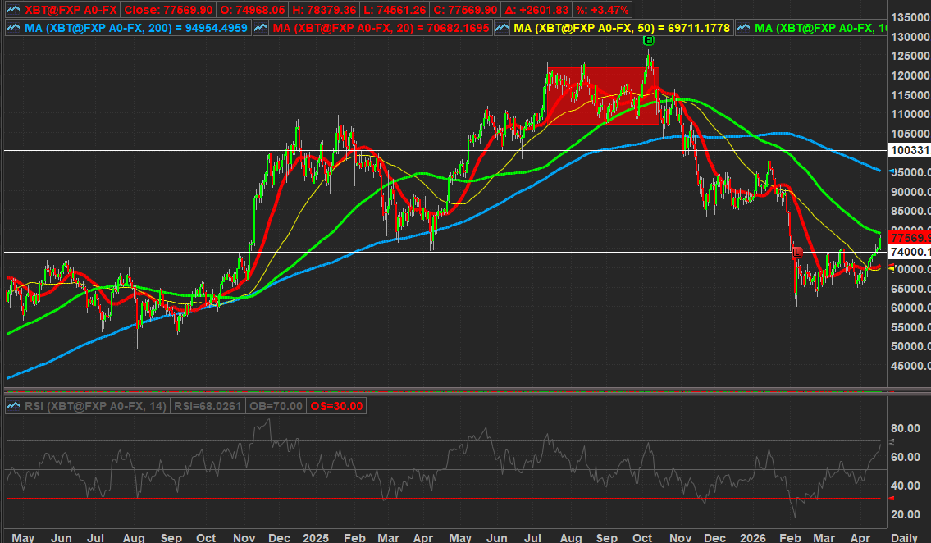Viewport: 931px width, 543px height.
Task: Click the RSI indicator icon
Action: click(13, 406)
